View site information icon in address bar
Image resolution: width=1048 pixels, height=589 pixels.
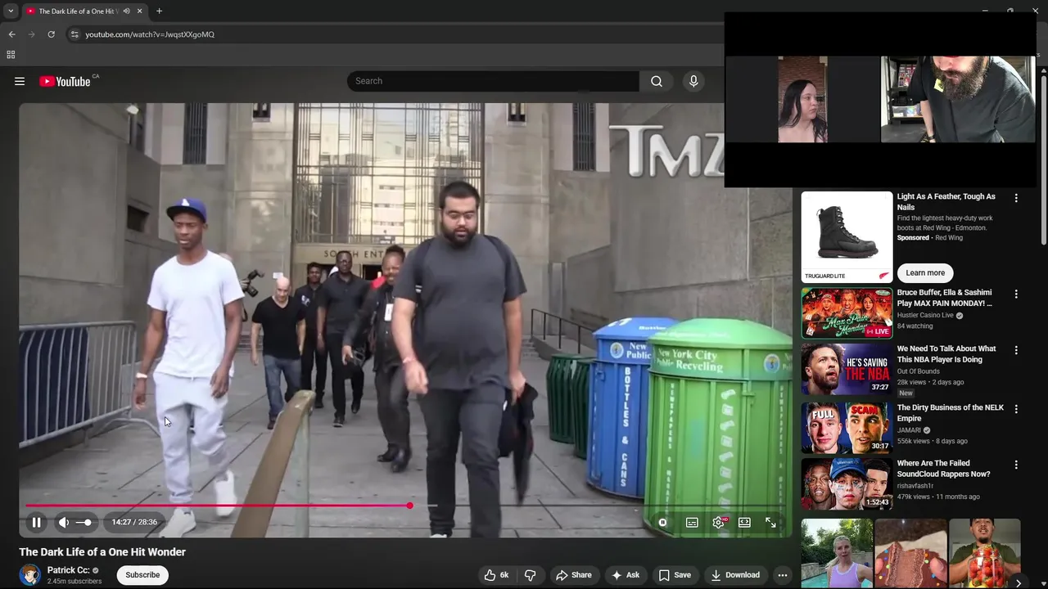(x=74, y=34)
